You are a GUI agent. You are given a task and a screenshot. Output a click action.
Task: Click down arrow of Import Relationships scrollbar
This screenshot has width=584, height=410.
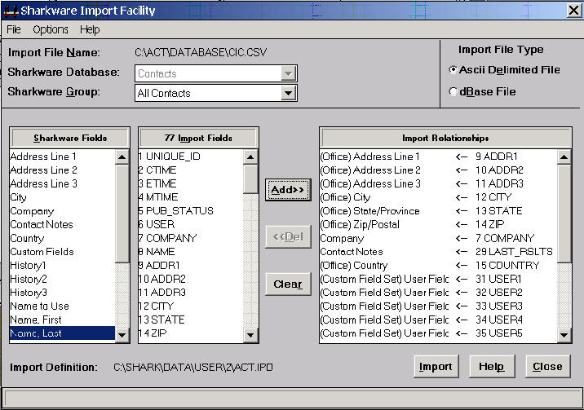(564, 335)
